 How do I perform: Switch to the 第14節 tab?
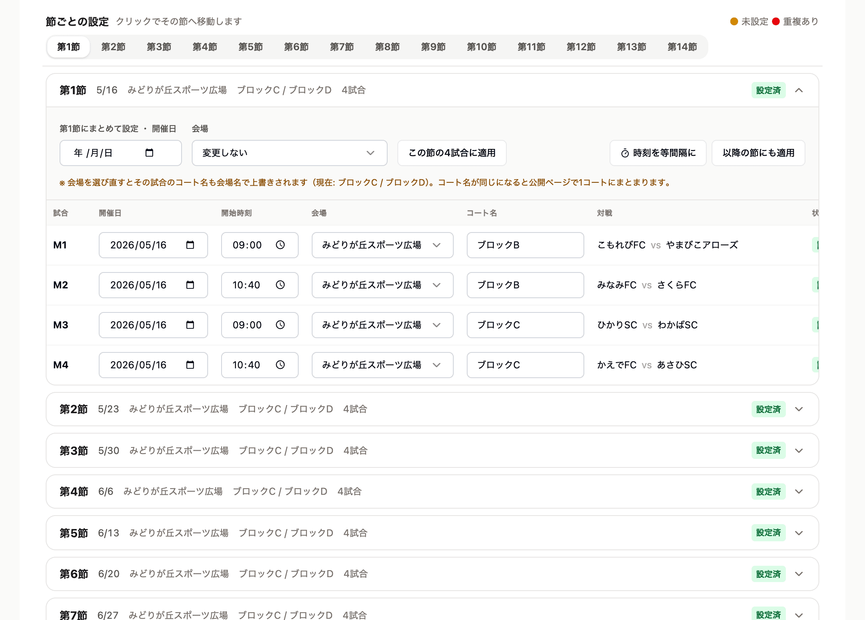click(x=682, y=47)
